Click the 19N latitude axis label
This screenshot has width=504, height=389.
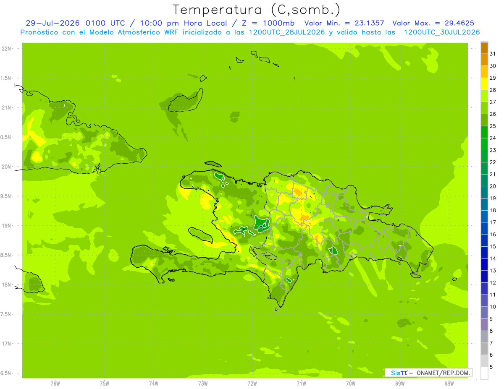(6, 226)
